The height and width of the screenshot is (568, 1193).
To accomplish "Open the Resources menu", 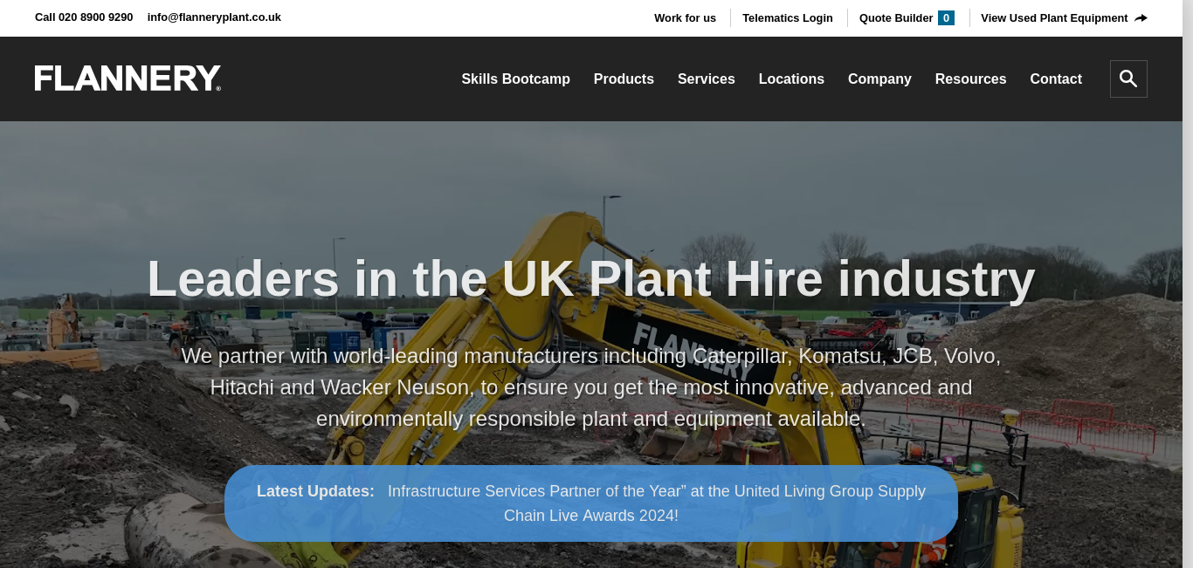I will tap(970, 79).
